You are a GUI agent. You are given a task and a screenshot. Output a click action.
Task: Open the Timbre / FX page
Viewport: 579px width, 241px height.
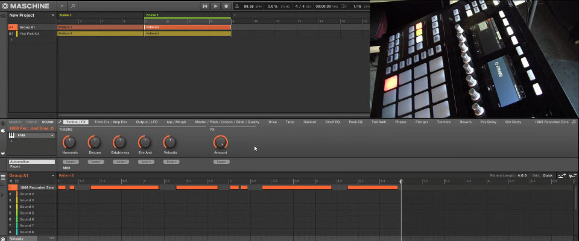coord(76,122)
